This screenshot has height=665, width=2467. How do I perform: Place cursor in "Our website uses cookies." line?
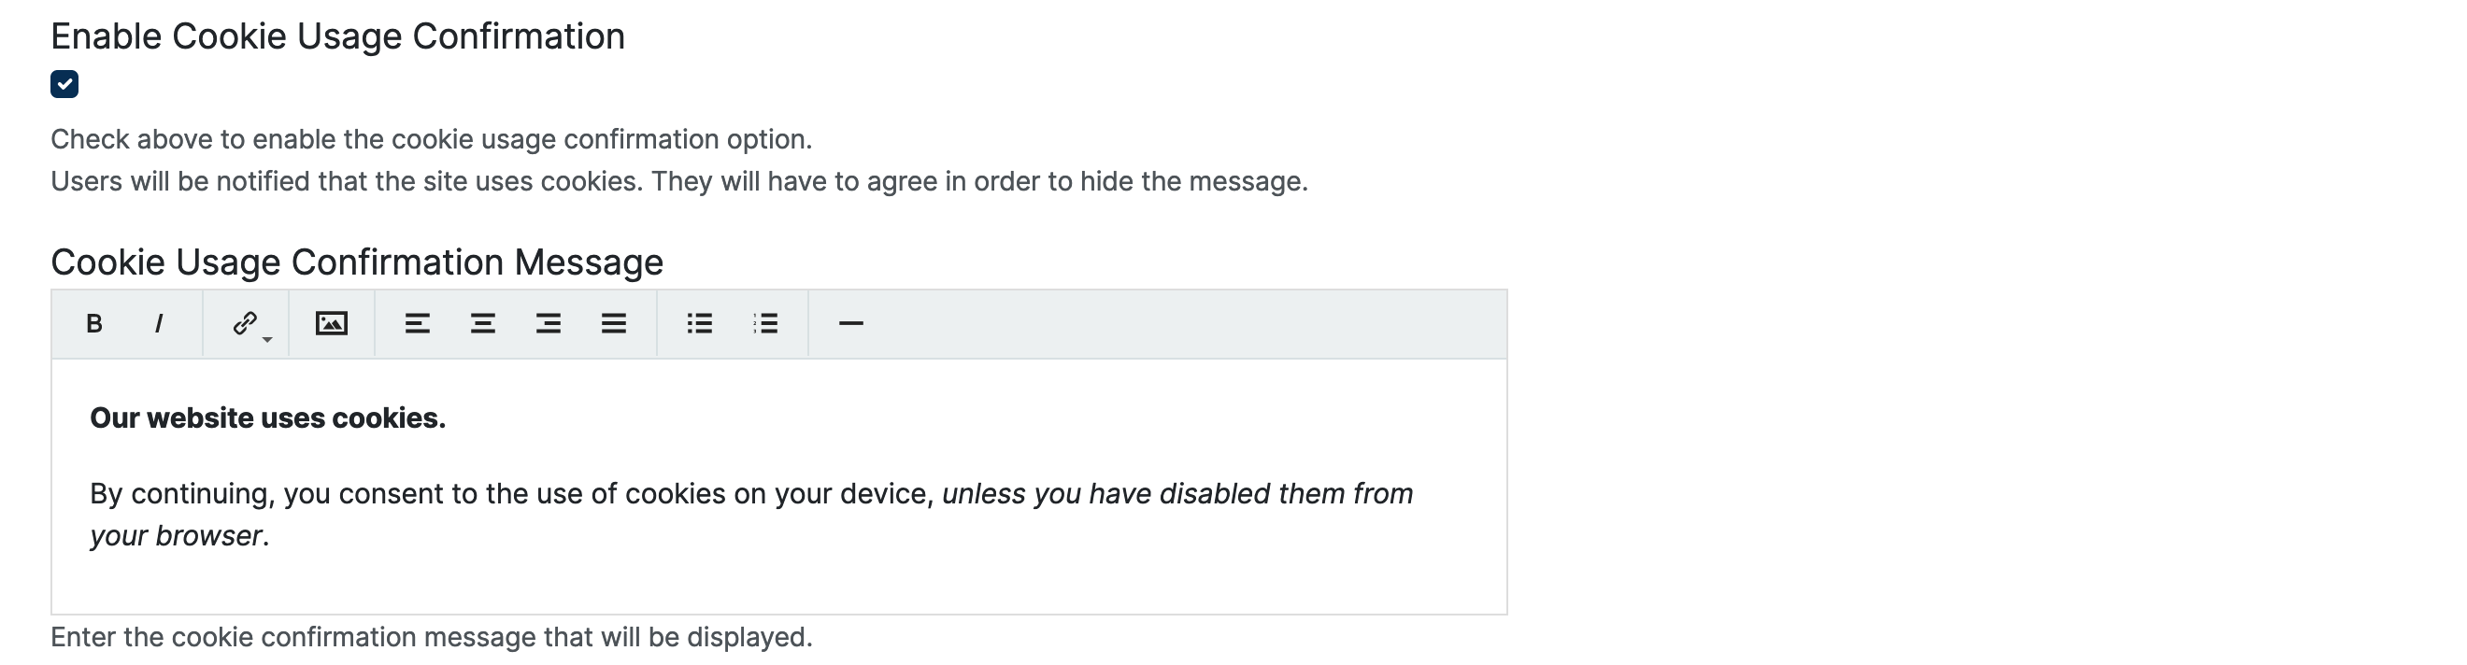tap(267, 418)
